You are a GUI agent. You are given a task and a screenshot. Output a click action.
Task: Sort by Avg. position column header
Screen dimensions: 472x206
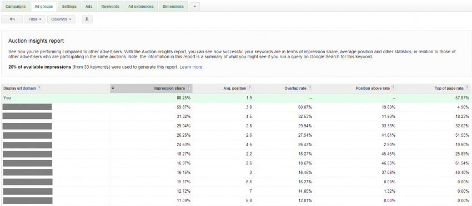click(235, 88)
